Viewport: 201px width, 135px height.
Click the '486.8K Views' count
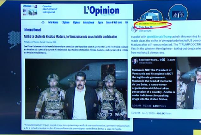164,113
